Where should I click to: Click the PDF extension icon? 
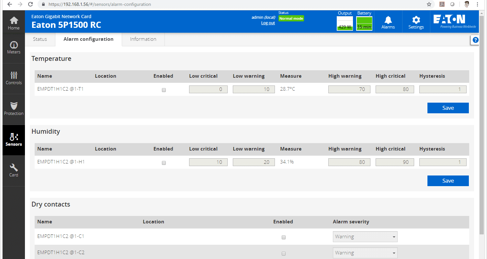click(441, 4)
